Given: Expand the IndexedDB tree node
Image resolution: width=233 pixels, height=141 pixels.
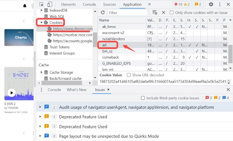Looking at the screenshot, I should pos(41,10).
